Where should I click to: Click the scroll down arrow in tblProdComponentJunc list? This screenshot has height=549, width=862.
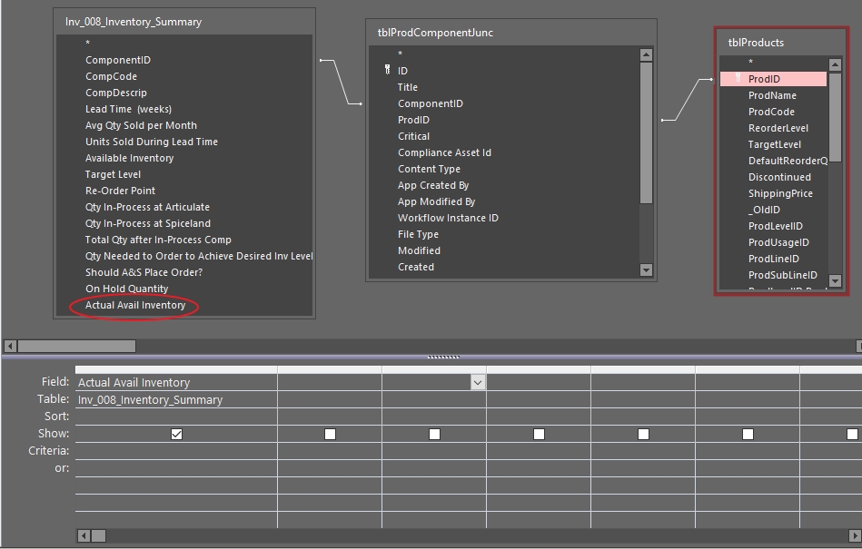point(646,270)
